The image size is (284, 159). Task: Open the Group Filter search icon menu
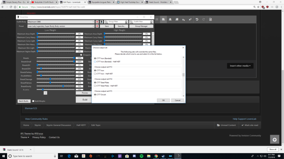[106, 22]
